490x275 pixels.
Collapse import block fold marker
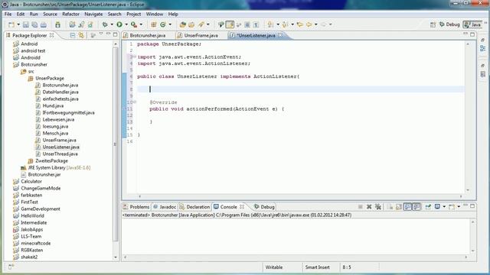click(135, 57)
